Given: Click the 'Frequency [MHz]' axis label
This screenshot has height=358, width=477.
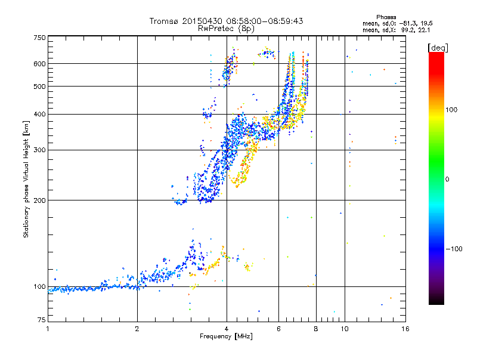Looking at the screenshot, I should (226, 337).
